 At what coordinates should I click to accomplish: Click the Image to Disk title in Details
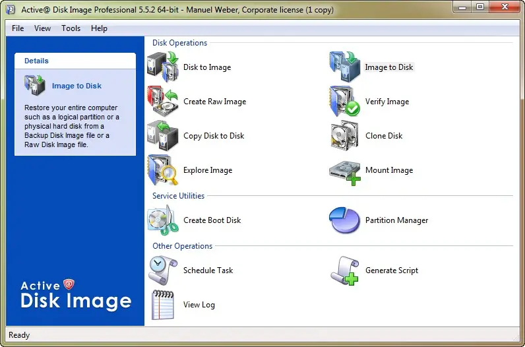[x=77, y=86]
